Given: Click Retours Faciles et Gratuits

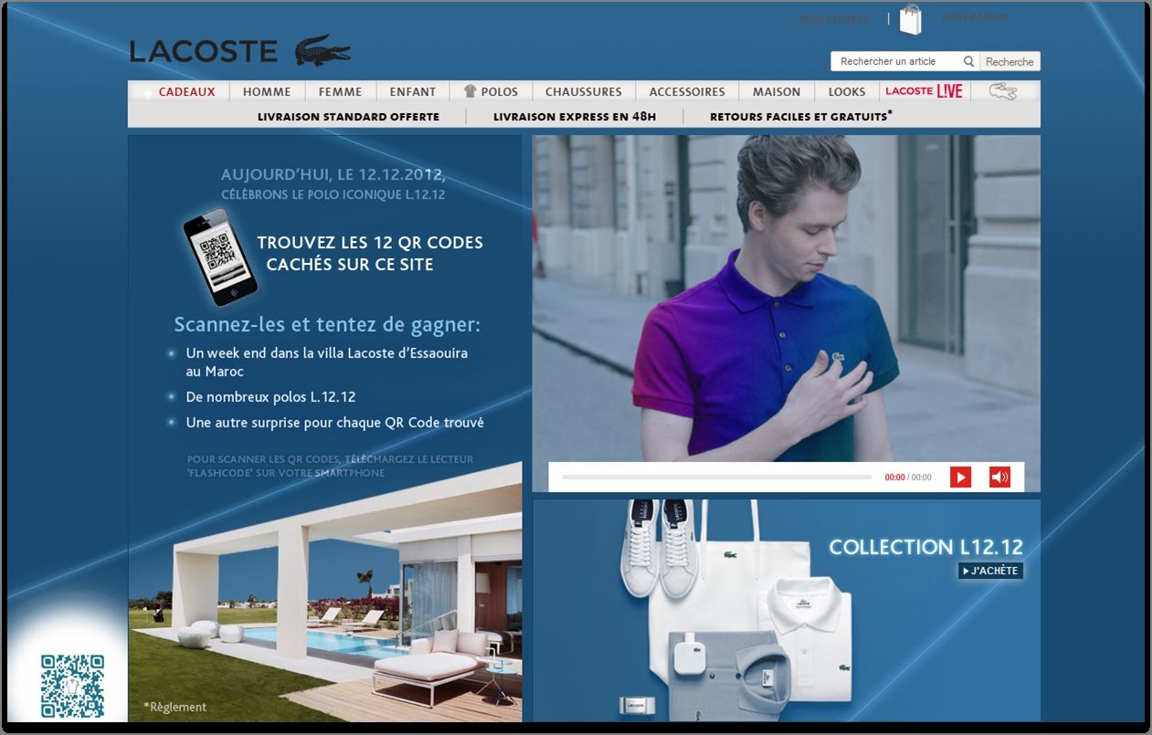Looking at the screenshot, I should 801,116.
